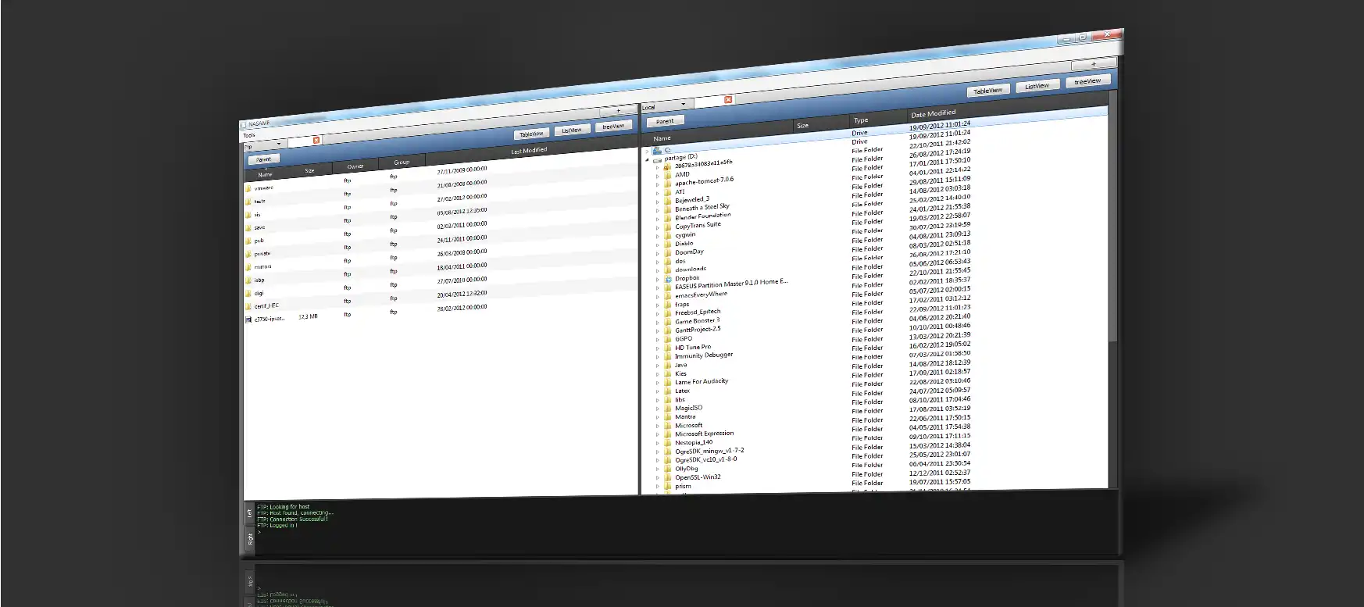The height and width of the screenshot is (607, 1364).
Task: Click the Microsoft Expression folder icon
Action: (x=668, y=434)
